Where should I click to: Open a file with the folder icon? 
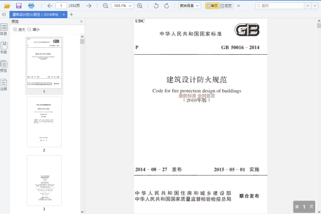click(x=7, y=6)
